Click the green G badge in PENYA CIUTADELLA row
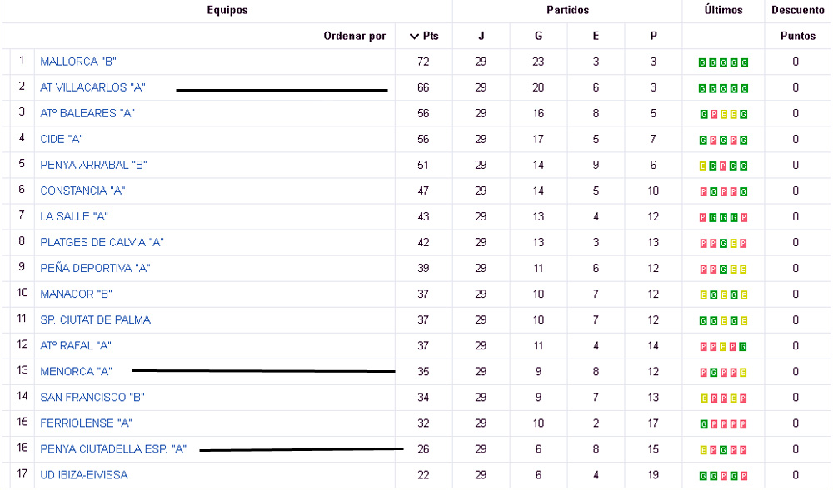This screenshot has height=490, width=833. point(723,450)
